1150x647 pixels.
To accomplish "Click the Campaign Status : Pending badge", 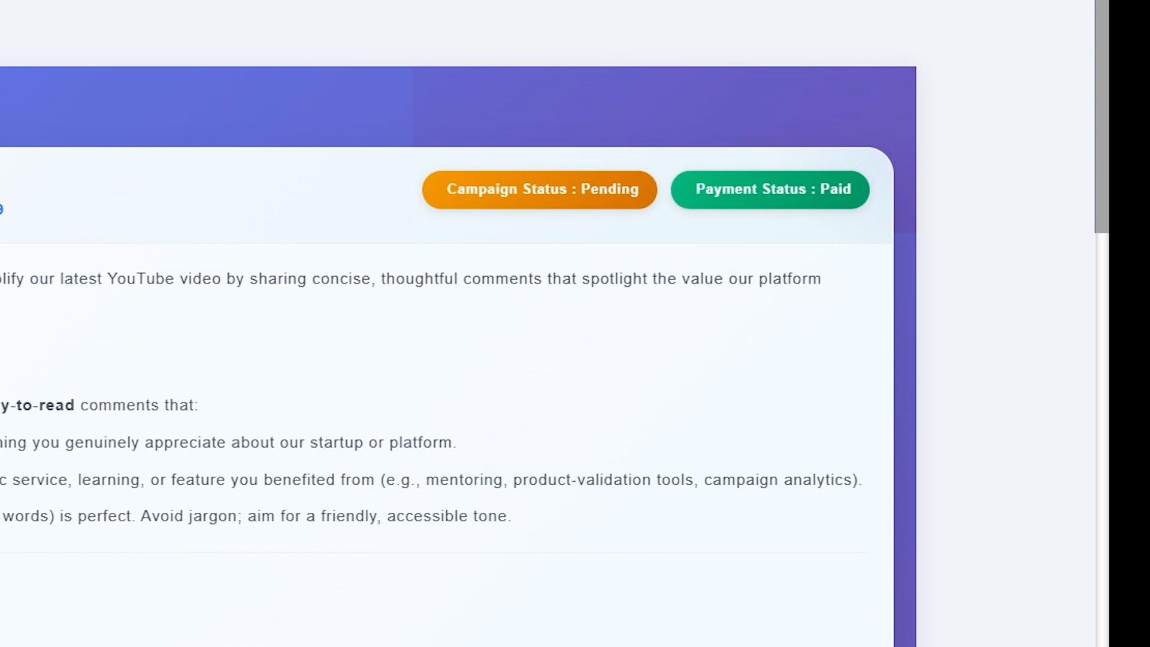I will [539, 189].
